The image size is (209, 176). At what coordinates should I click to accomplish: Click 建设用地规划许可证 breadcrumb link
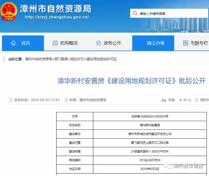101,59
